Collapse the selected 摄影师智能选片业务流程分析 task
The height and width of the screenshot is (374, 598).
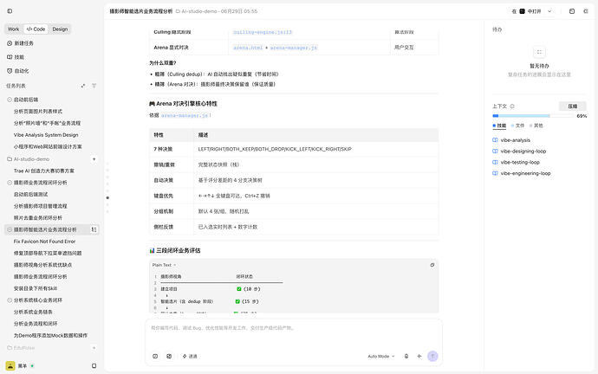(x=10, y=229)
